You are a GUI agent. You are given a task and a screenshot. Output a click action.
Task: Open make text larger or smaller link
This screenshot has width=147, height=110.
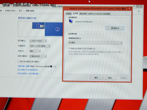(28, 70)
